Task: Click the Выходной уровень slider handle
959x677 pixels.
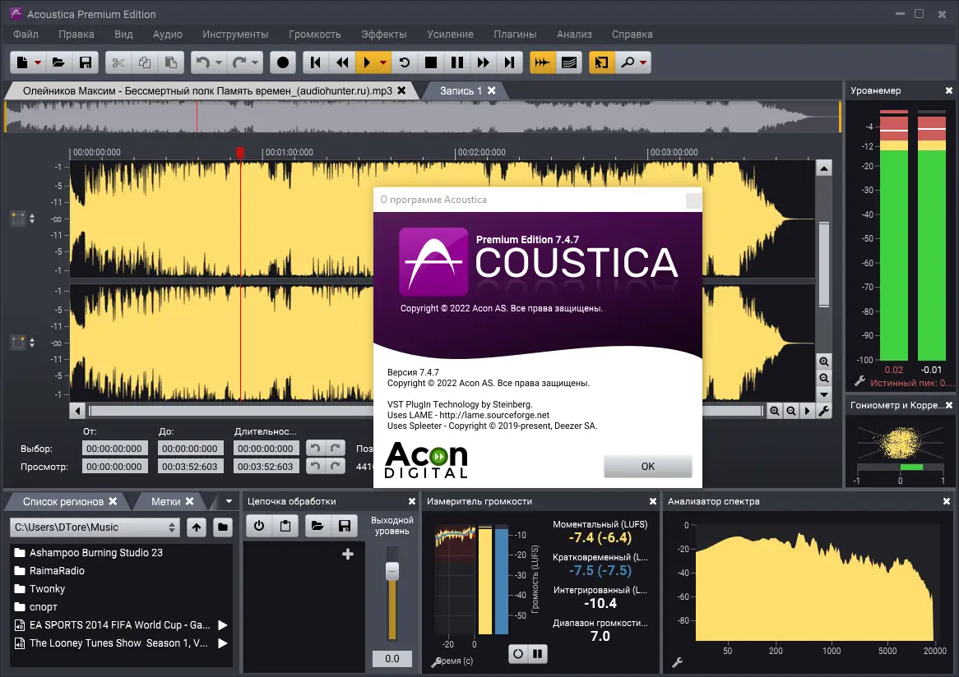Action: 392,571
